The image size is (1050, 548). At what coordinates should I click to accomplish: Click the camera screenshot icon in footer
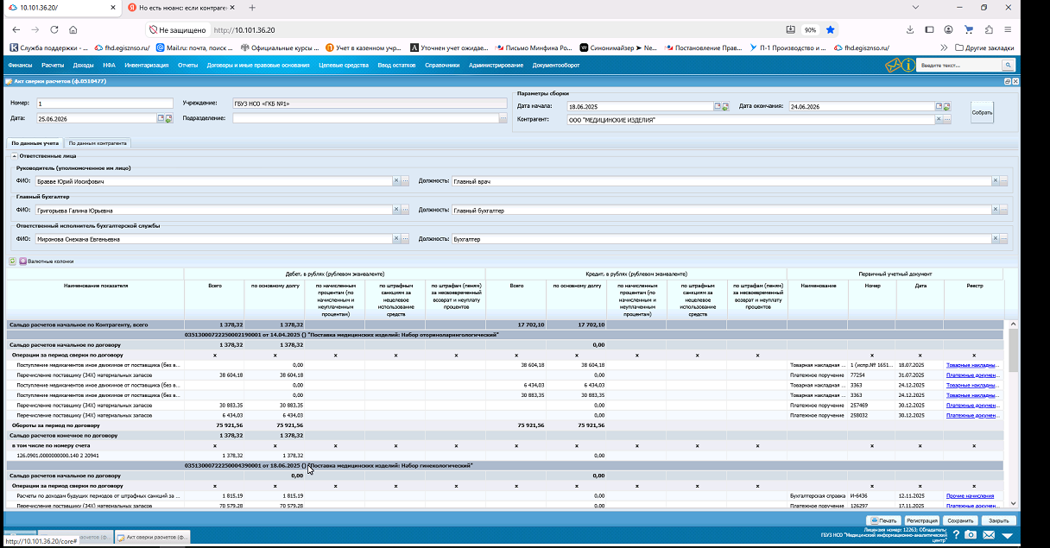point(971,535)
